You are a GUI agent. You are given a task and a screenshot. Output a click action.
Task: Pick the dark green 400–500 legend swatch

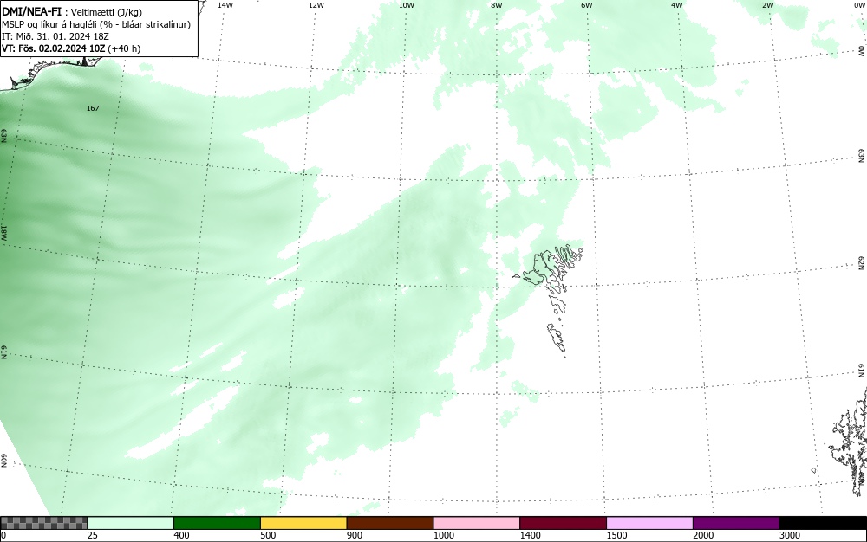(x=217, y=523)
